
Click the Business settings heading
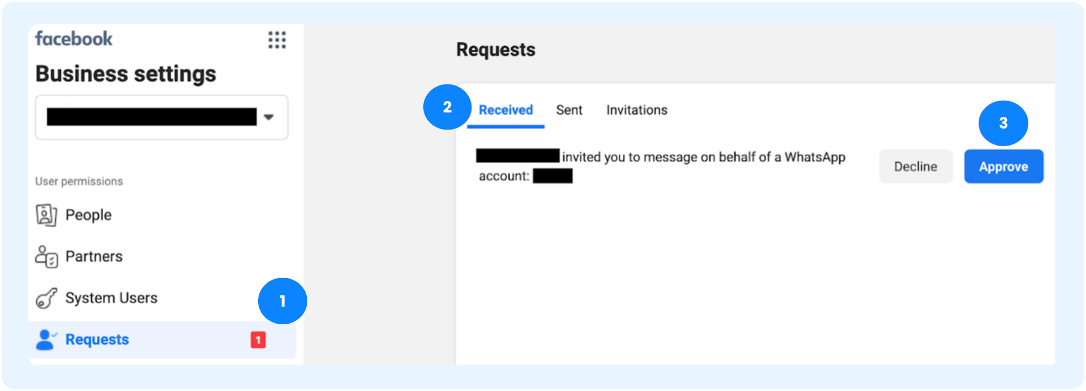tap(126, 74)
